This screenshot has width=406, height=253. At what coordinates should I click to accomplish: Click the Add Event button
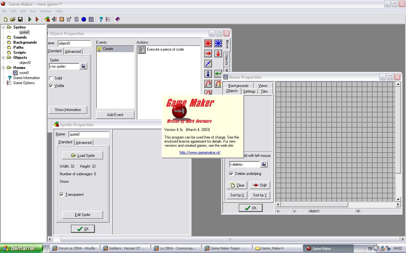tap(115, 115)
